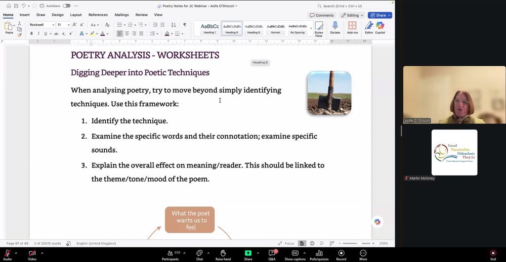Toggle Zoom Show captions

[295, 254]
